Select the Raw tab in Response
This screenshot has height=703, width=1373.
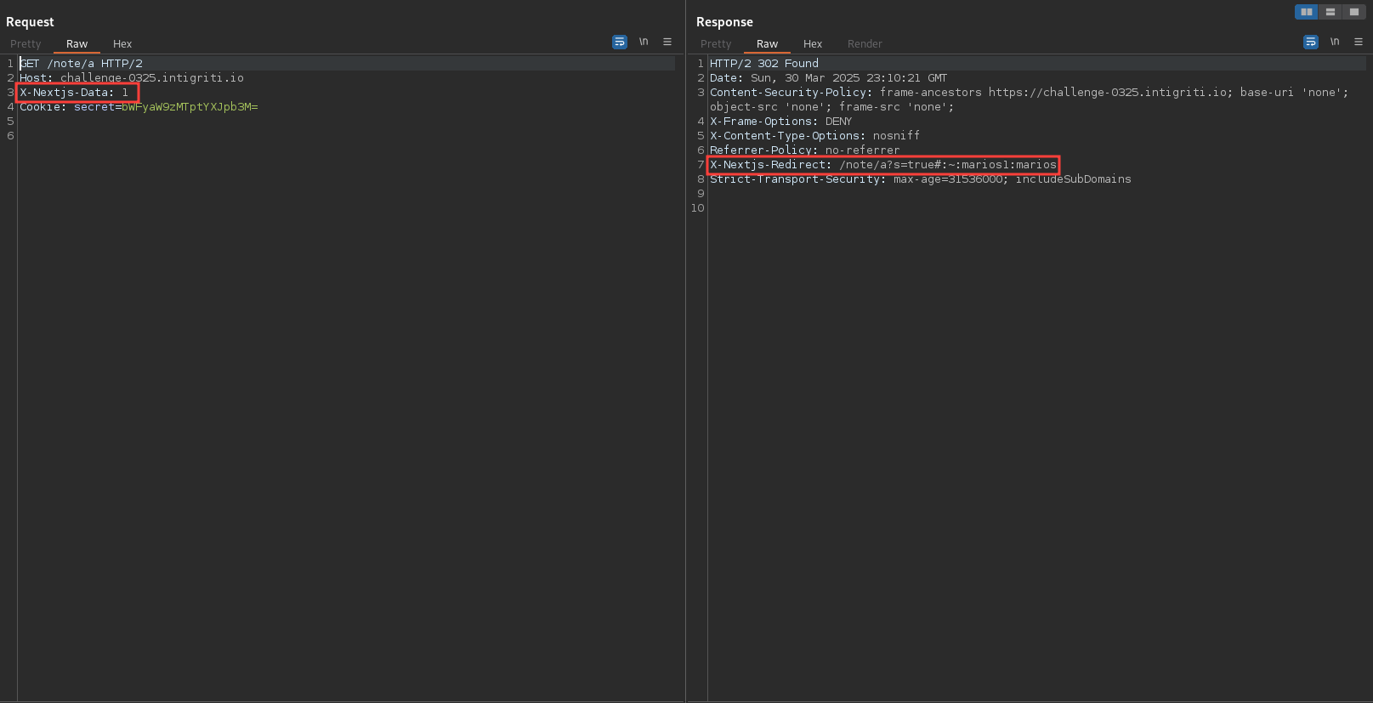click(767, 44)
